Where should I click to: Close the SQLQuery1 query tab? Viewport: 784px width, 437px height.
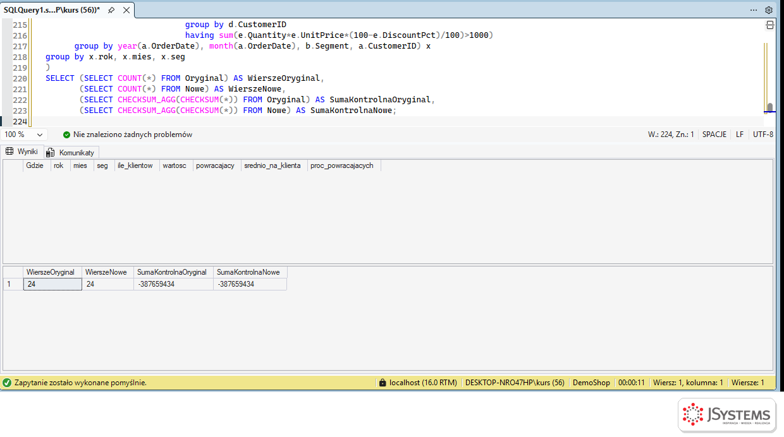point(126,10)
